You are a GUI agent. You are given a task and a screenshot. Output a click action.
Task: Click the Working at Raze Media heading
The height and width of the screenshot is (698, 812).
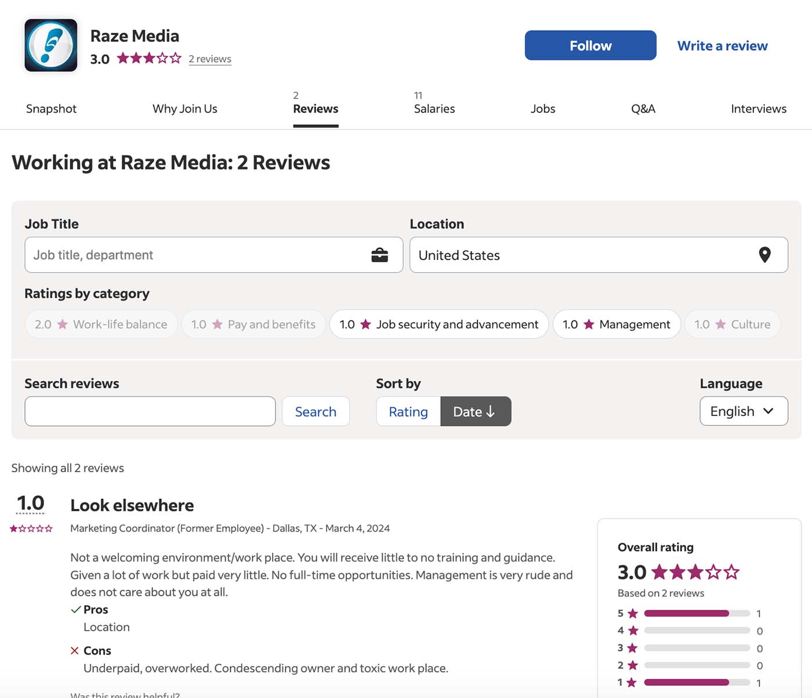(x=171, y=162)
